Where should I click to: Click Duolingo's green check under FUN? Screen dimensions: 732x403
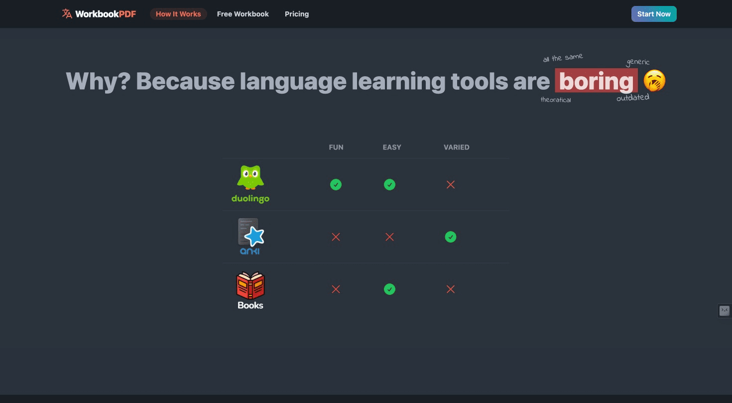336,185
